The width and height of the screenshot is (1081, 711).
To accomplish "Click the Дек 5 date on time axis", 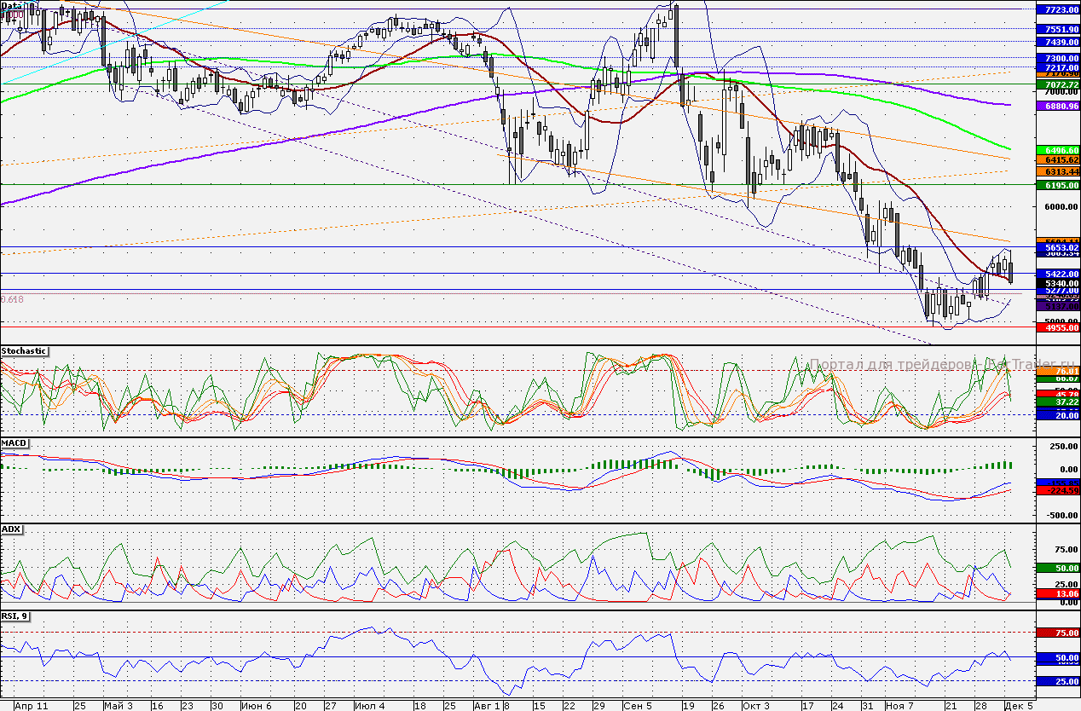I will click(1017, 706).
